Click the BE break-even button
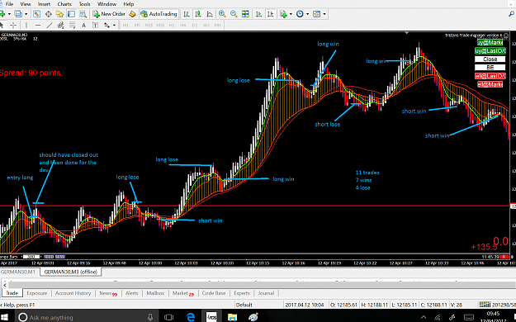This screenshot has height=322, width=516. [x=490, y=68]
